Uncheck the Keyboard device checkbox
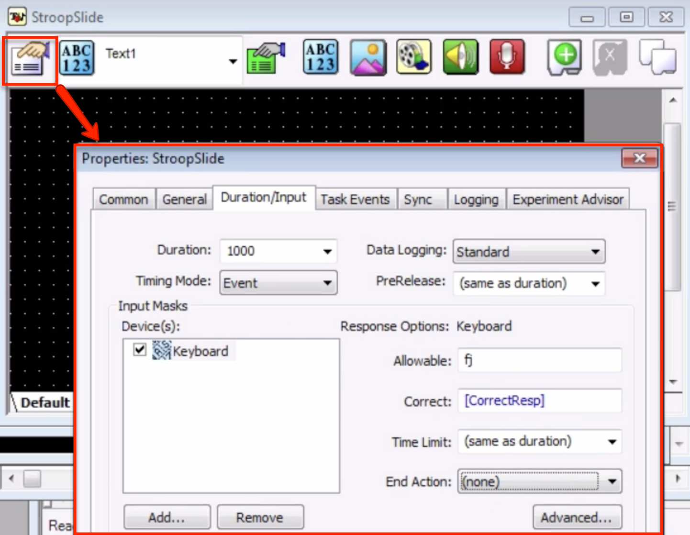 pos(140,349)
